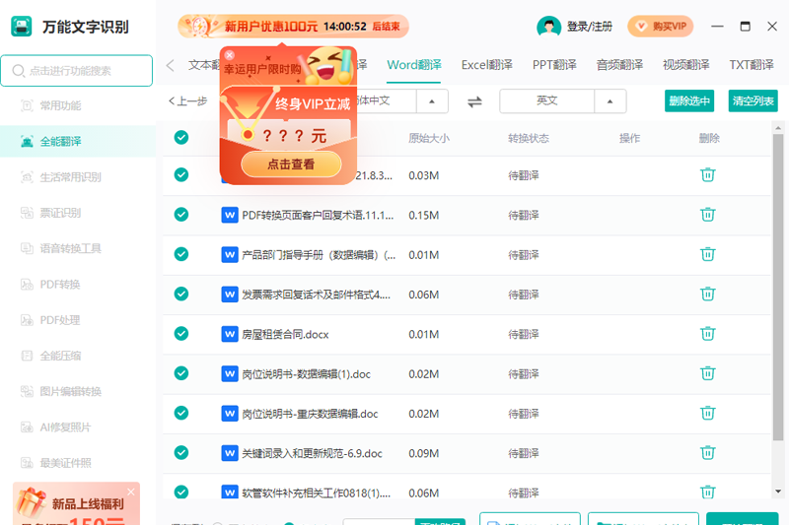Delete 房屋租赁合同.docx using its trash icon
The image size is (789, 525).
click(707, 334)
